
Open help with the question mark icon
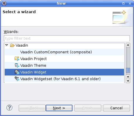9,108
